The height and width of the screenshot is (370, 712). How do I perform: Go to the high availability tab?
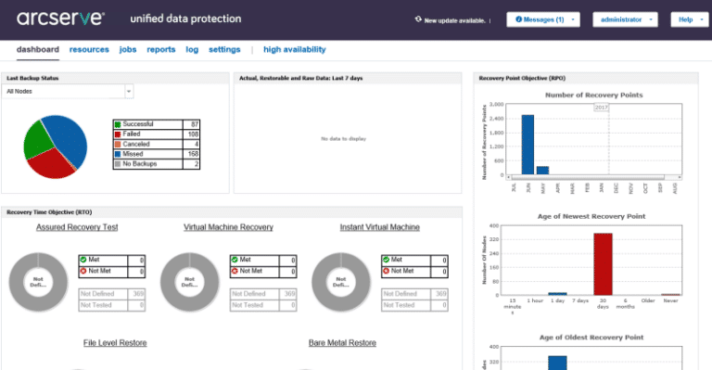[295, 49]
